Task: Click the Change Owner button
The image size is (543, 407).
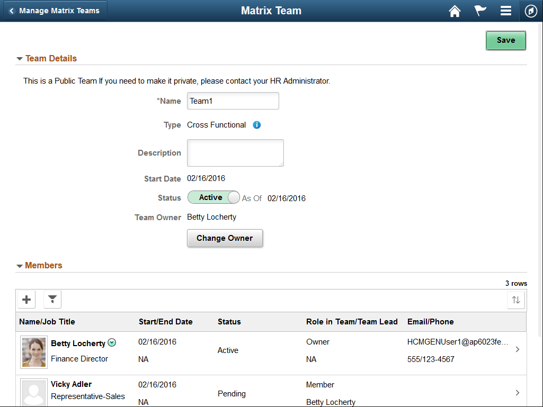Action: coord(225,238)
